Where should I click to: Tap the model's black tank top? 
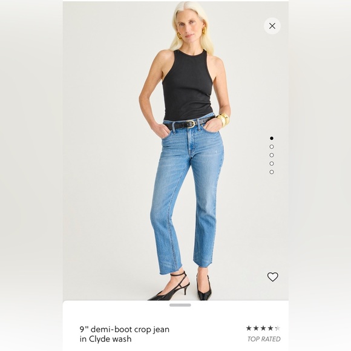[x=188, y=85]
